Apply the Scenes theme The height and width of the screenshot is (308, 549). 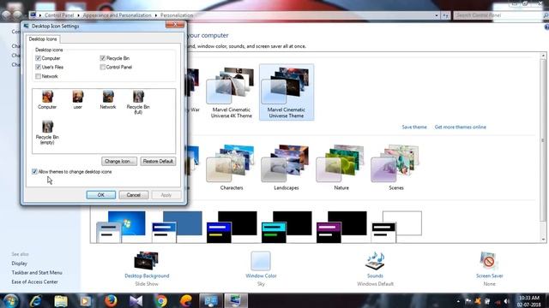tap(396, 167)
